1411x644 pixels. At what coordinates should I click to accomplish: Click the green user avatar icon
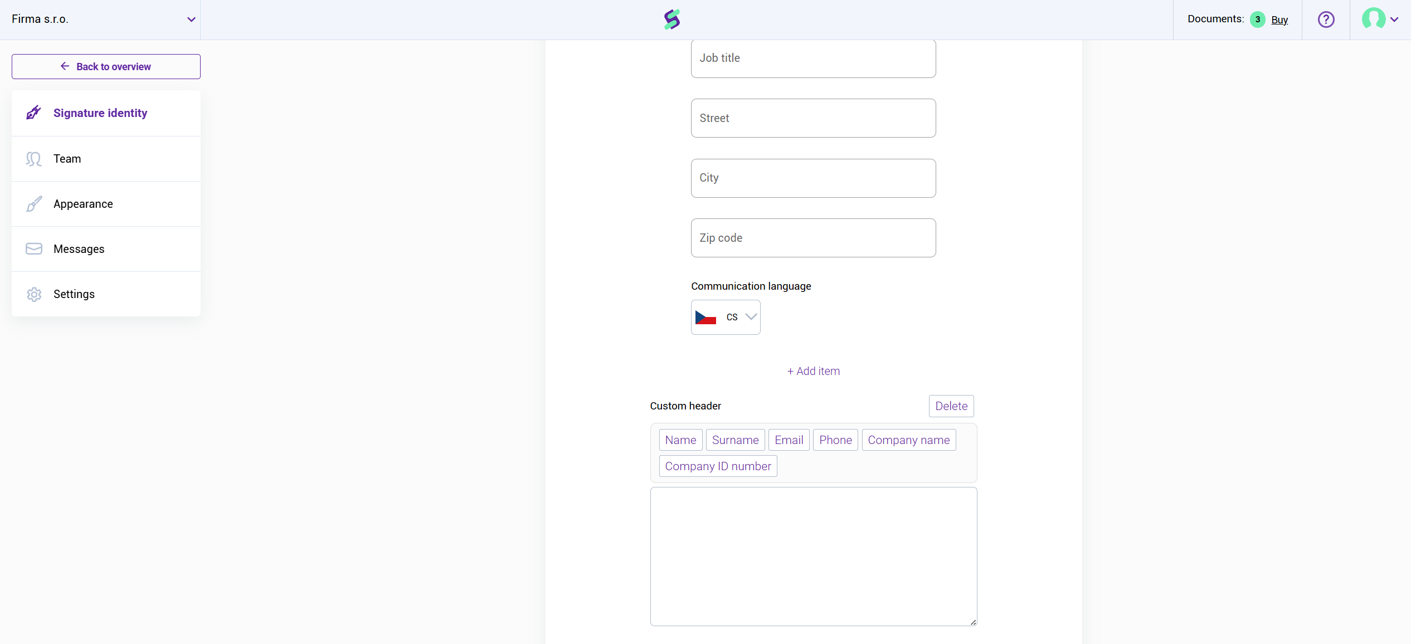pyautogui.click(x=1373, y=19)
